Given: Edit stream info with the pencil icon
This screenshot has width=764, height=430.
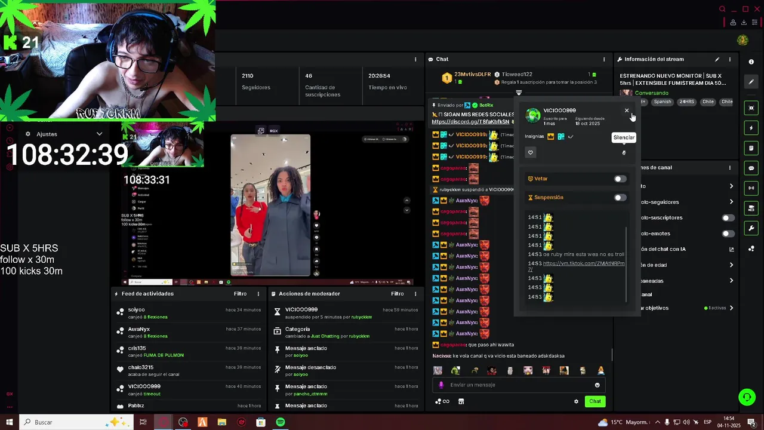Looking at the screenshot, I should point(717,59).
